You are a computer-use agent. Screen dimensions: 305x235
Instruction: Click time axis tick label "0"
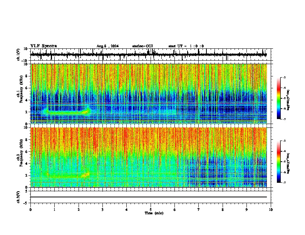[30, 210]
